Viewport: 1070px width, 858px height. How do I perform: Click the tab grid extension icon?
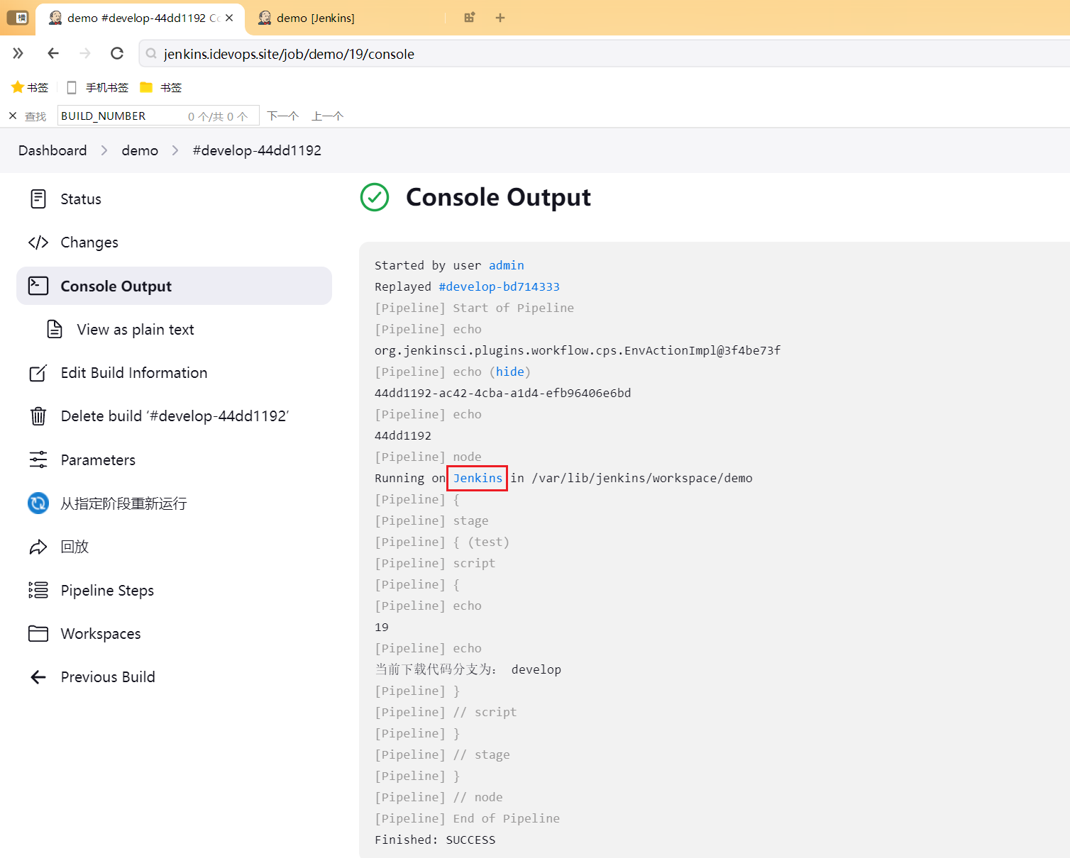[x=469, y=18]
